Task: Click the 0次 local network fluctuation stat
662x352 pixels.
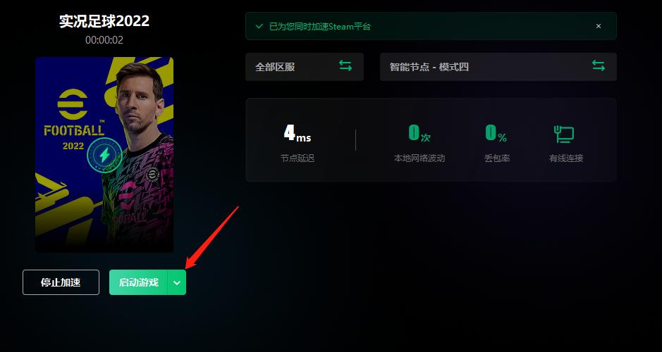Action: click(x=419, y=133)
